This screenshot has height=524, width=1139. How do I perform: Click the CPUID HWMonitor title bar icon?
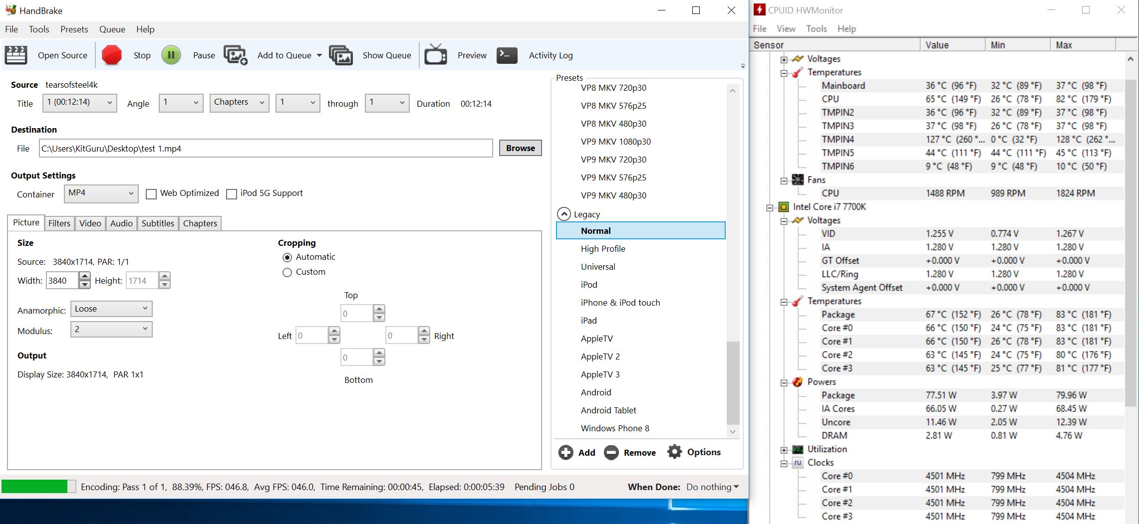(759, 10)
